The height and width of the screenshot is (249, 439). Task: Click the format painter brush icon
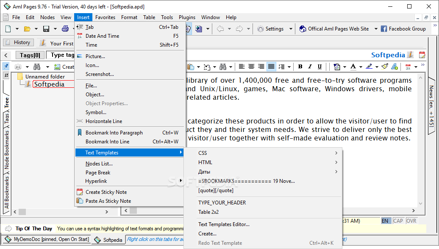pyautogui.click(x=385, y=67)
